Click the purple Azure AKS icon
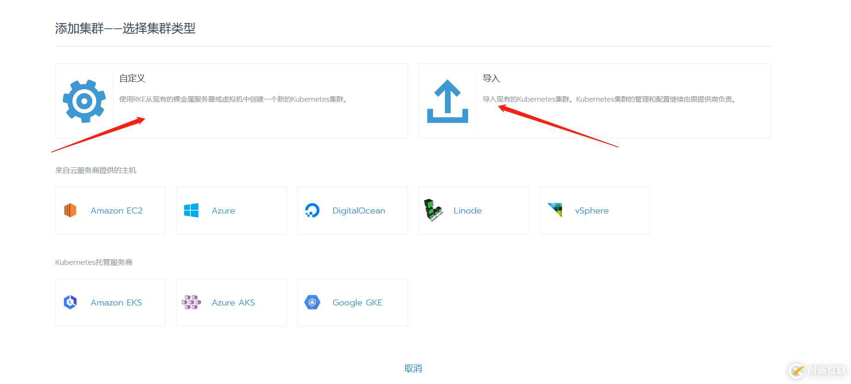 (191, 302)
